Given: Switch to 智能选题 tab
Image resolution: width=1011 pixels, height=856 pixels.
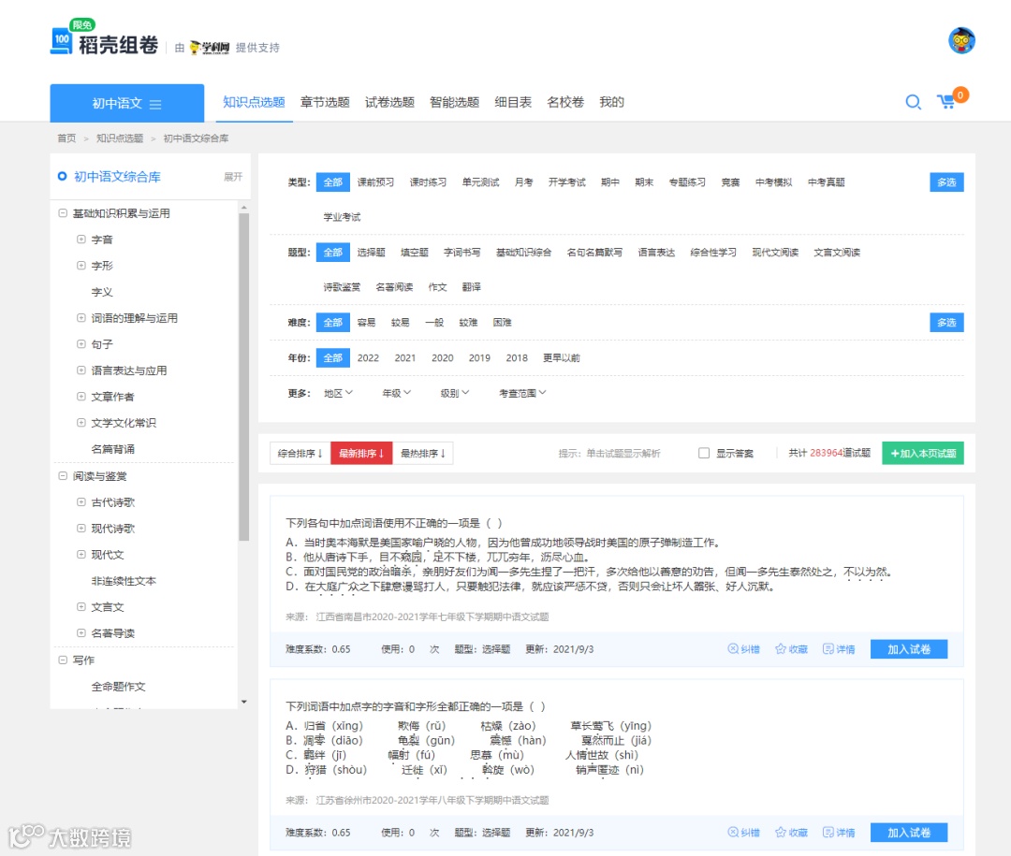Looking at the screenshot, I should click(x=455, y=102).
